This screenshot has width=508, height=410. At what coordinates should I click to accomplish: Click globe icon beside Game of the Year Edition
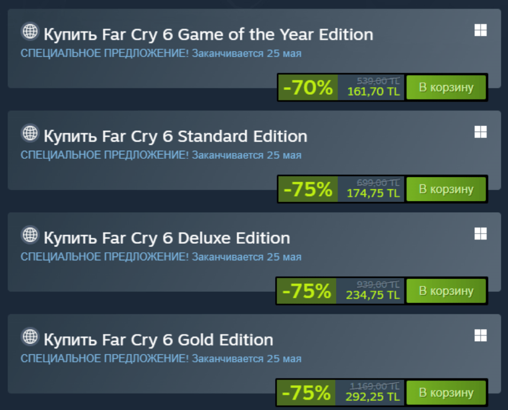tap(30, 32)
